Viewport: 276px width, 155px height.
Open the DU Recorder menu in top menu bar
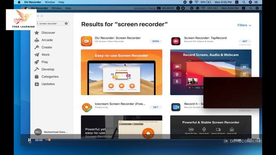33,2
